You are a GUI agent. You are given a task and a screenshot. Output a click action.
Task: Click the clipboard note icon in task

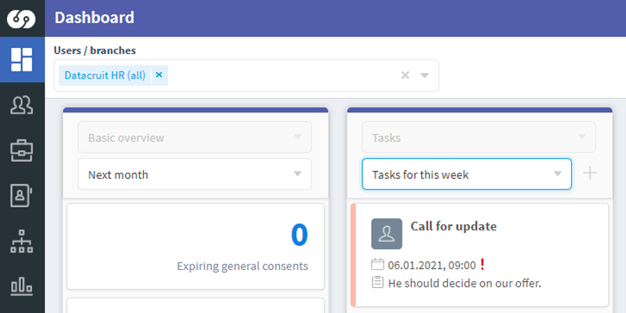(x=377, y=282)
